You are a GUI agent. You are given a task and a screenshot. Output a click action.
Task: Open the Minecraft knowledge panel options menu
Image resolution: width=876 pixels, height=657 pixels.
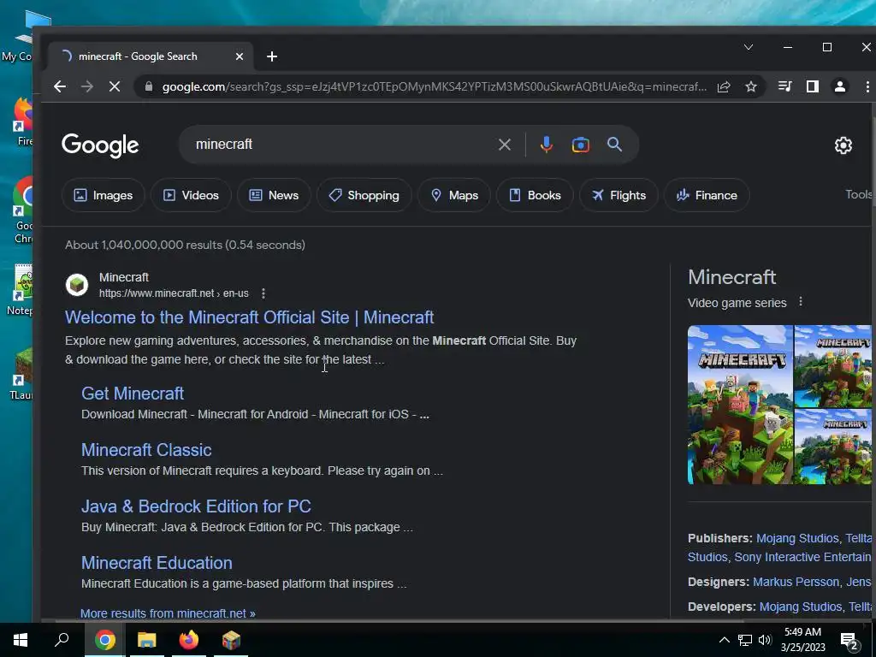[801, 302]
